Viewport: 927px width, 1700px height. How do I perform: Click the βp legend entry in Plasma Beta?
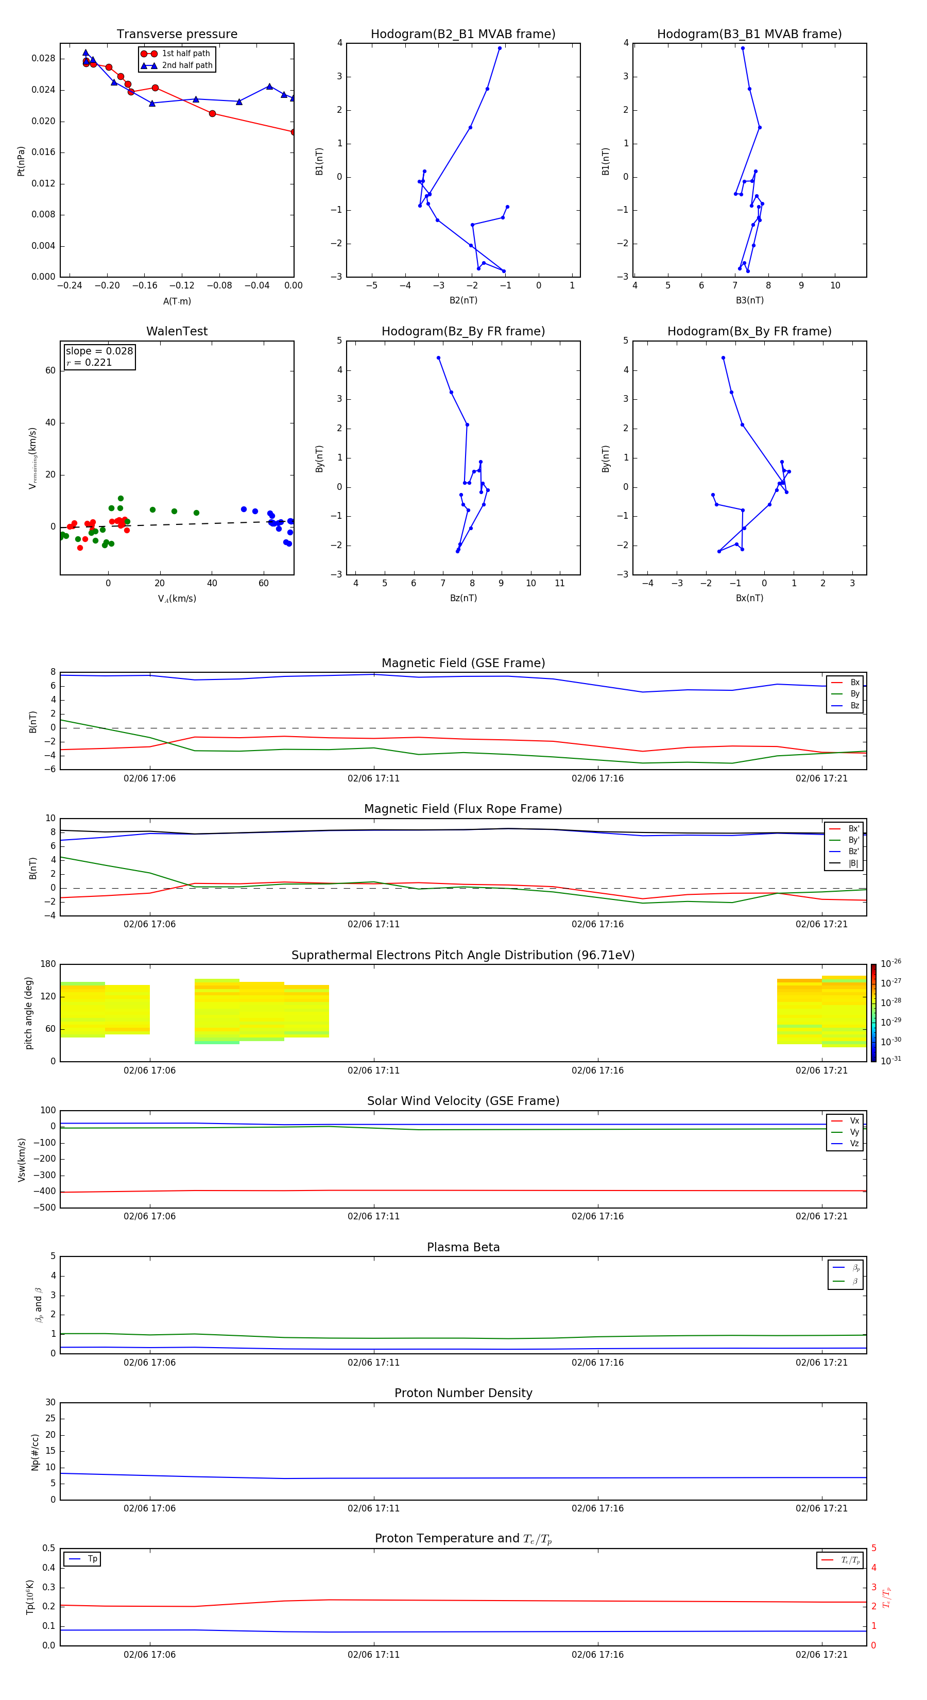click(846, 1268)
